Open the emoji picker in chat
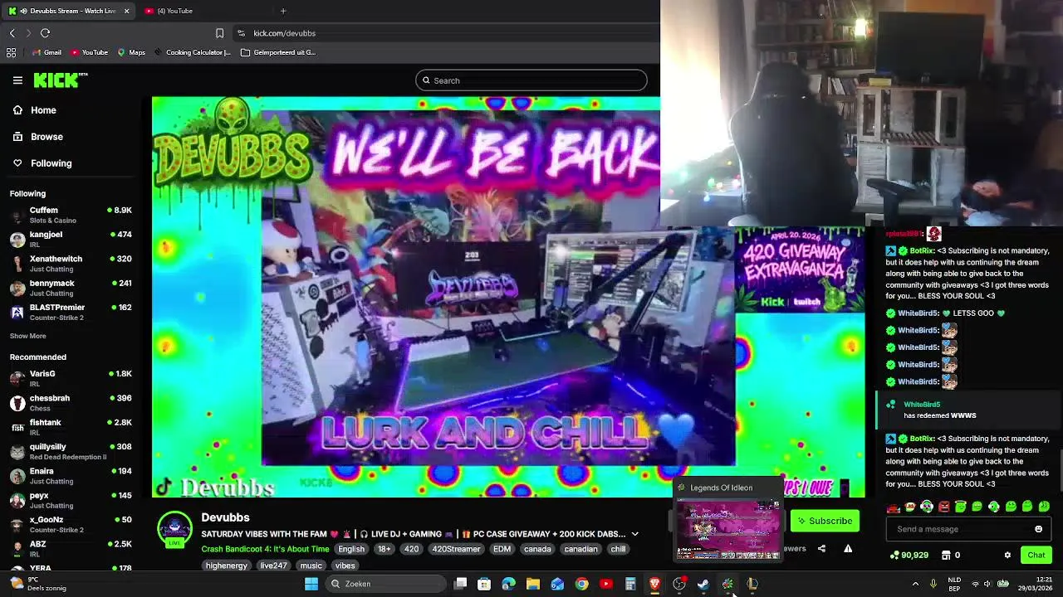Image resolution: width=1063 pixels, height=597 pixels. click(1038, 529)
